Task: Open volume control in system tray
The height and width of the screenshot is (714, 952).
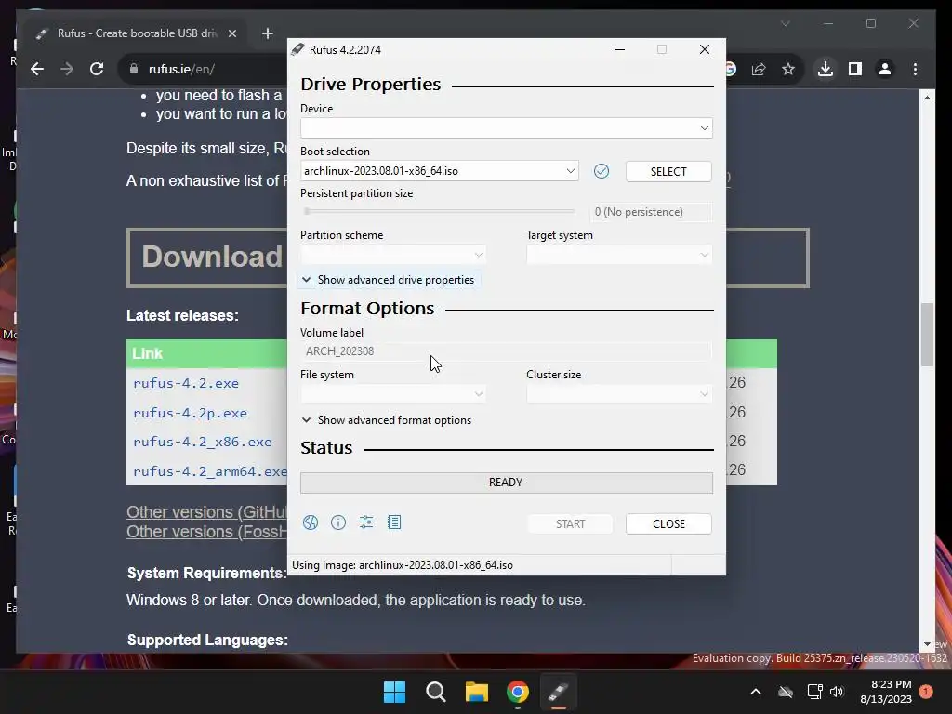Action: [837, 692]
